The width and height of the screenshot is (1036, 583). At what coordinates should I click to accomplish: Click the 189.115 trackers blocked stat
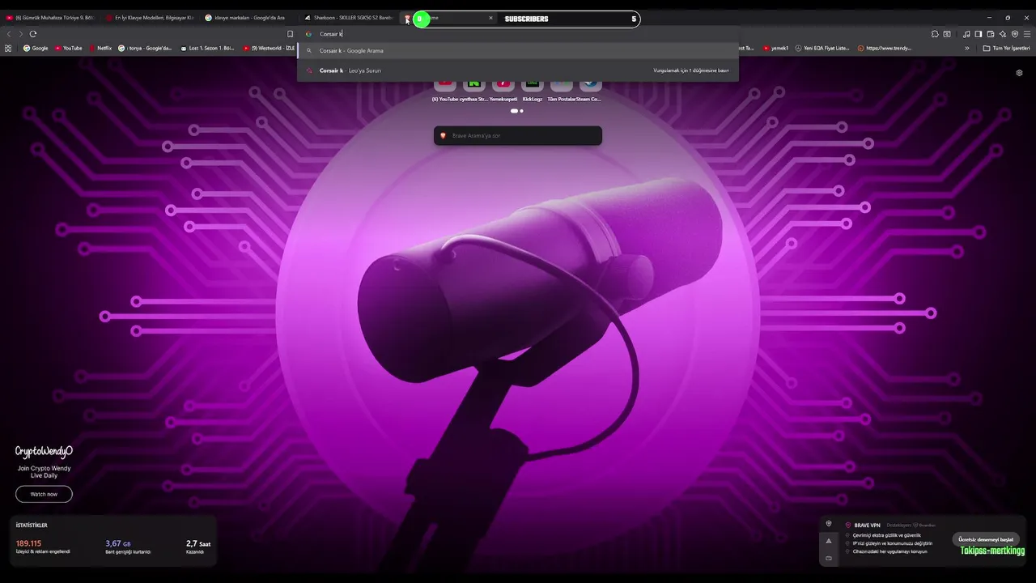click(x=43, y=547)
